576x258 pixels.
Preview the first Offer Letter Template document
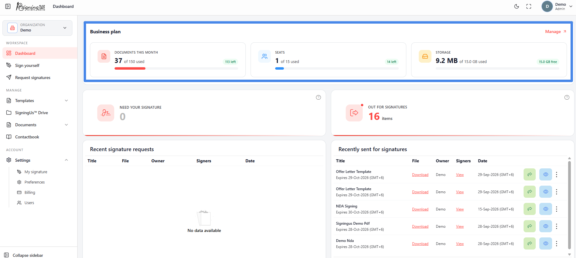[x=546, y=174]
